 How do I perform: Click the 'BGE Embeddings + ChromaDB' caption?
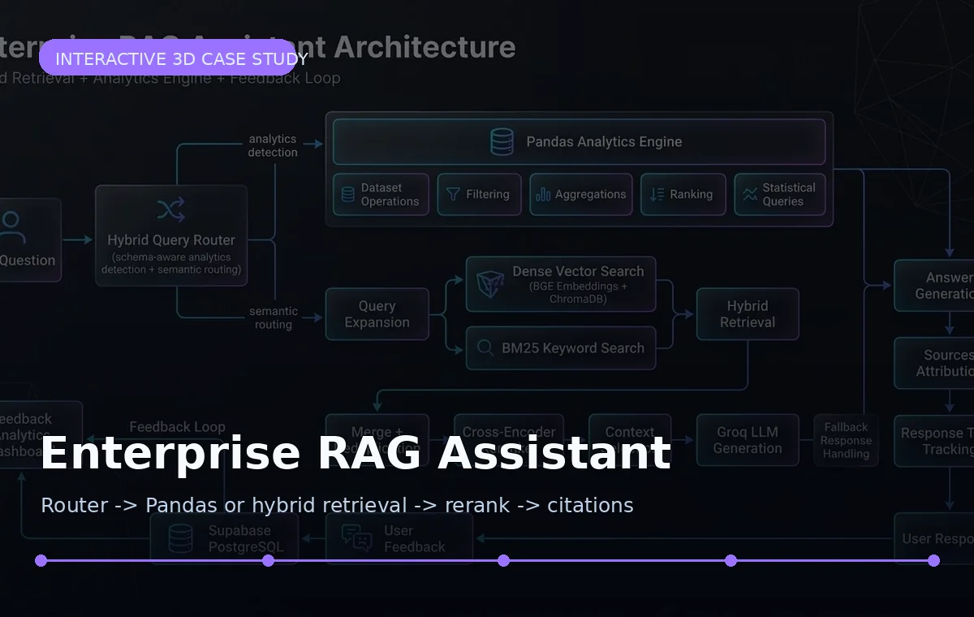(578, 292)
